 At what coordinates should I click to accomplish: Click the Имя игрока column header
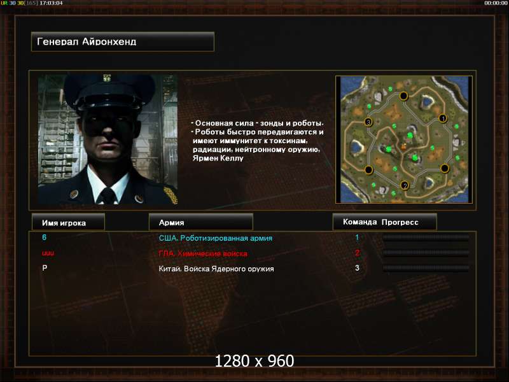[68, 222]
